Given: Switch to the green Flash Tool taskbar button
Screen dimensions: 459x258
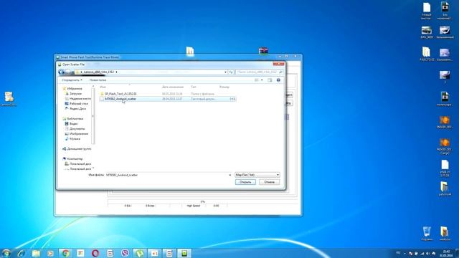Looking at the screenshot, I should pyautogui.click(x=184, y=253).
